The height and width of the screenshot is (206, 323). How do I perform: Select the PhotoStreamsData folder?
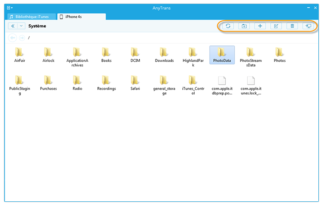(251, 57)
